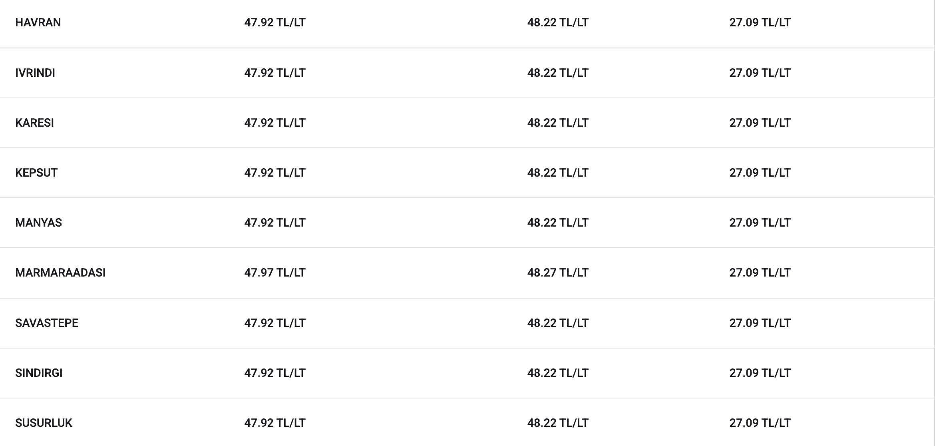Click KEPSUT's 48.22 TL/LT price
The width and height of the screenshot is (935, 446).
[x=558, y=173]
